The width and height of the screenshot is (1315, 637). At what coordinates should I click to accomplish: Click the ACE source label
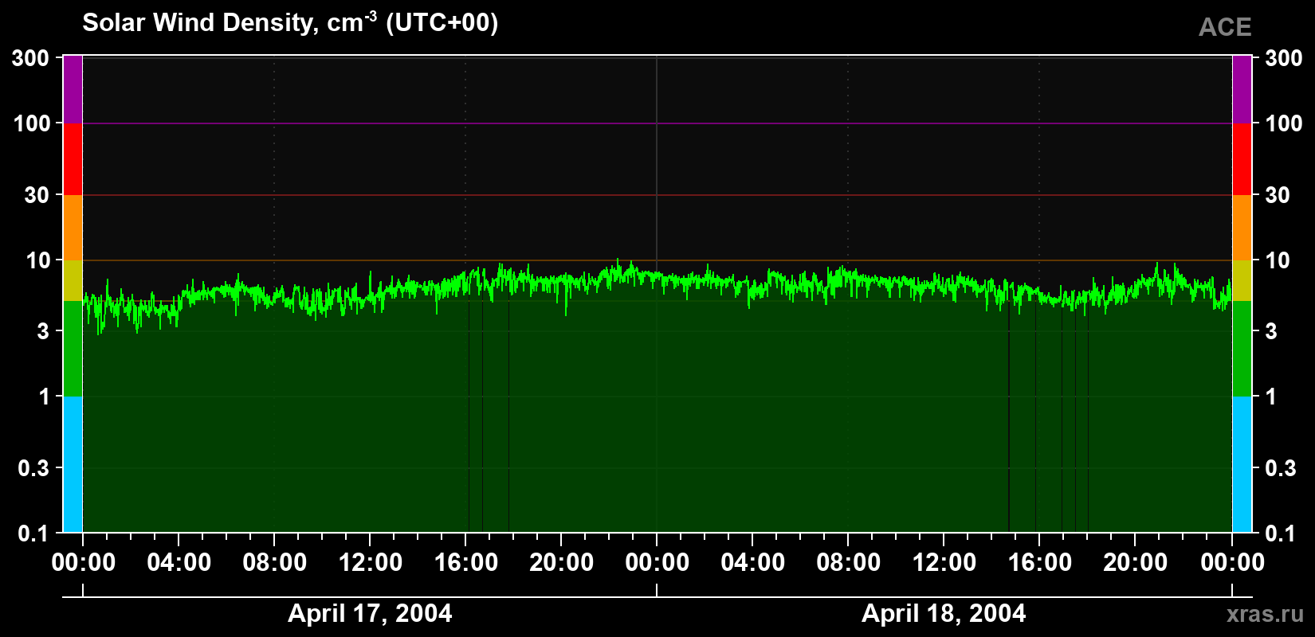[x=1225, y=27]
